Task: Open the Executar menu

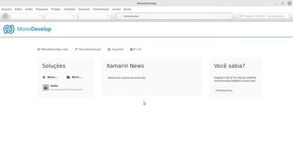Action: click(x=84, y=9)
